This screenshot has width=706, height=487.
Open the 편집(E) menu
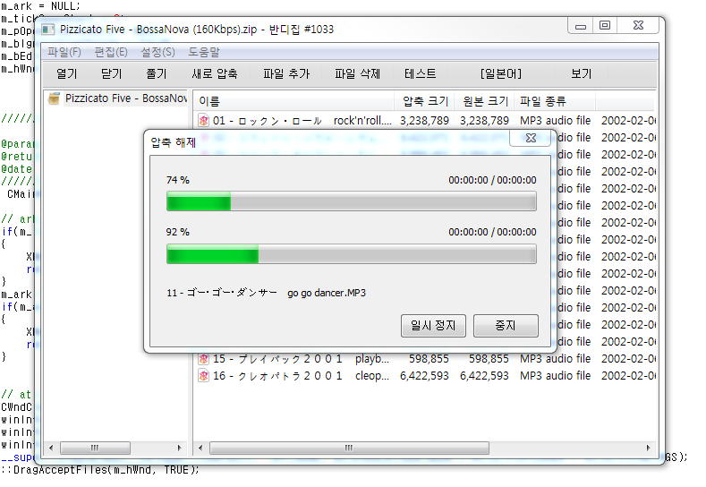(x=111, y=53)
